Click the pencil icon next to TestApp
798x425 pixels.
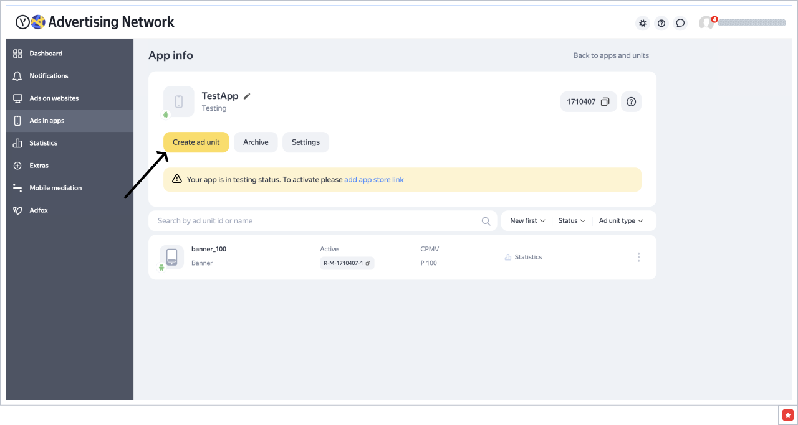point(247,96)
